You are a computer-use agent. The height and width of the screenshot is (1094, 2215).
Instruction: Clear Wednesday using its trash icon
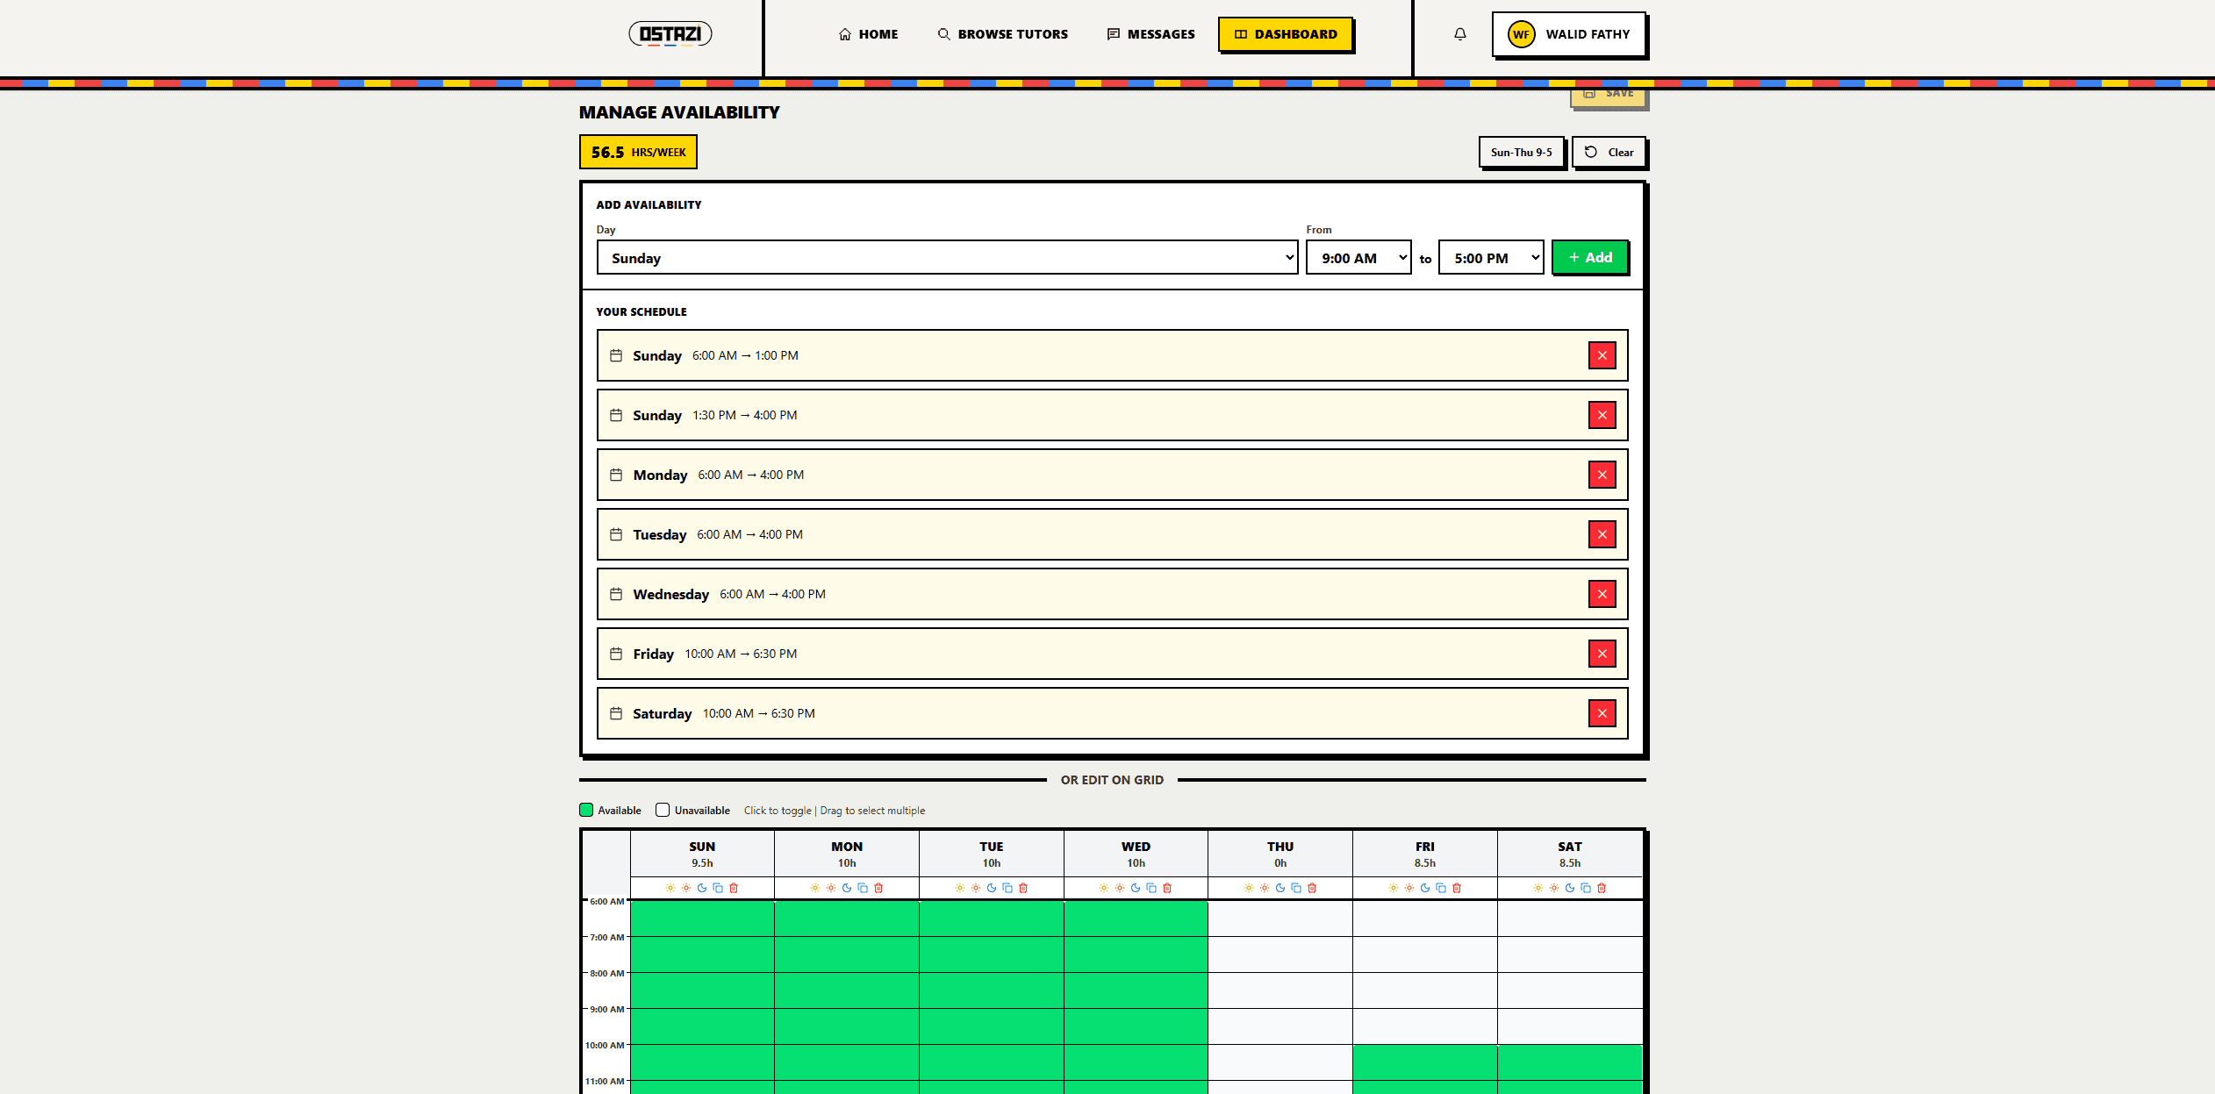[1166, 888]
